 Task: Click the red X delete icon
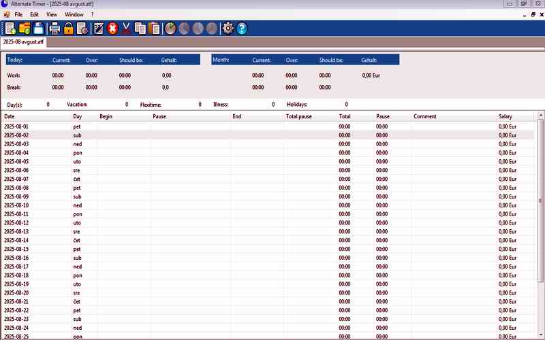tap(112, 29)
